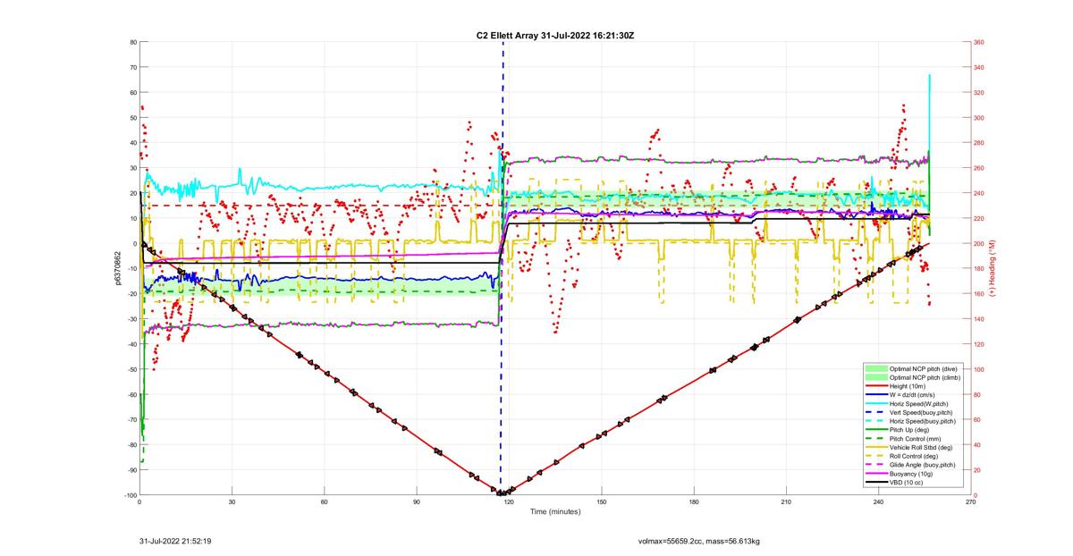Click the left axis tick label '-50'
Viewport: 1073px width, 556px height.
(131, 369)
